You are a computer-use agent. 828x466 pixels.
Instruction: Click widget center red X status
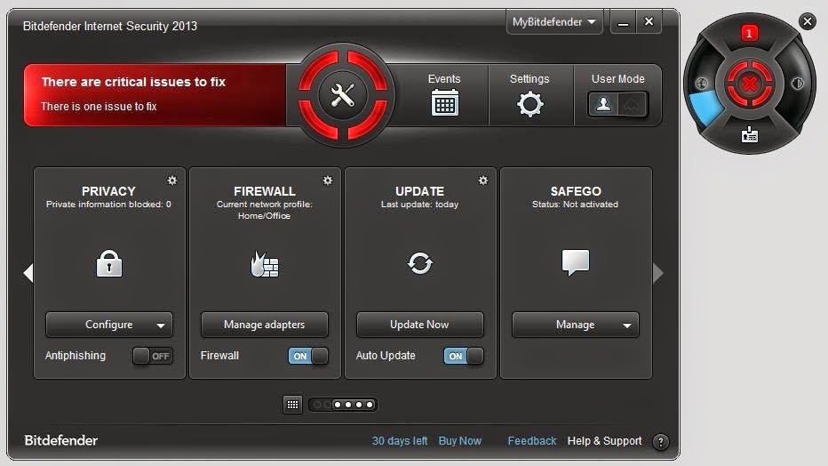(x=749, y=83)
